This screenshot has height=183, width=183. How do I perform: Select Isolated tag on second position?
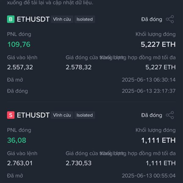[x=84, y=115]
